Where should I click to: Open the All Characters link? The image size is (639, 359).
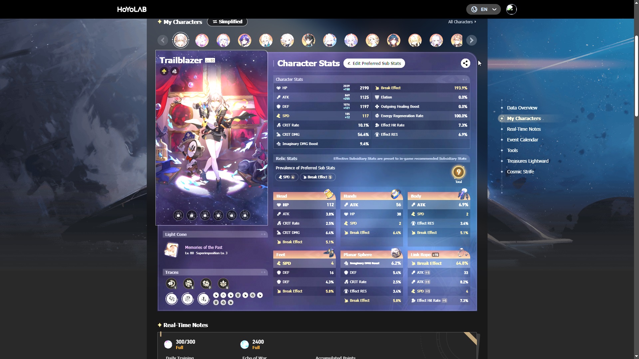pyautogui.click(x=462, y=22)
